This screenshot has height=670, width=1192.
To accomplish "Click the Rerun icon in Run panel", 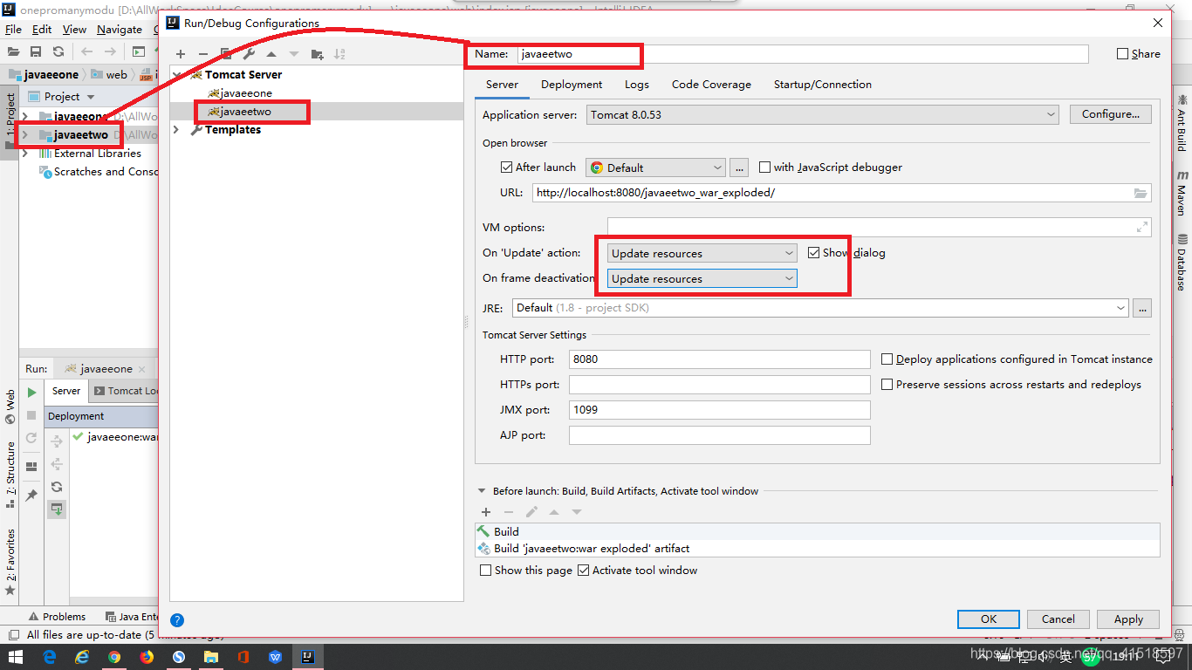I will click(x=31, y=438).
